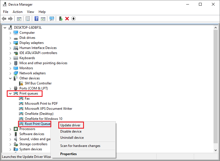Toggle the console tree toolbar icon
Screen dimensions: 220x161
19,19
